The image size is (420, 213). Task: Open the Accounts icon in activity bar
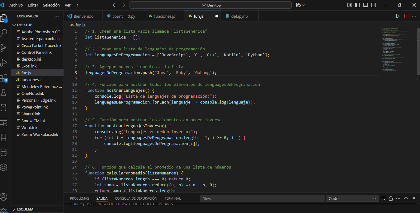(x=4, y=197)
